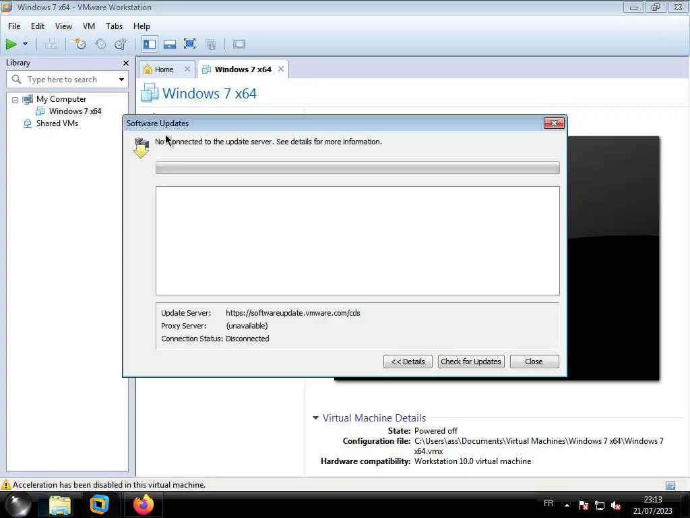
Task: Power on the virtual machine with green play button
Action: [11, 44]
